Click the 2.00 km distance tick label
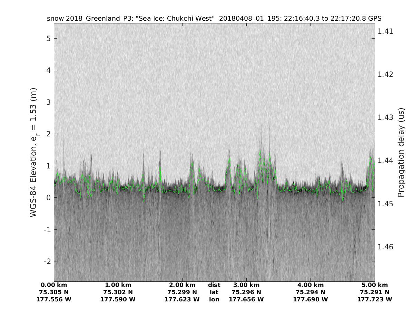This screenshot has height=310, width=414. pos(182,285)
